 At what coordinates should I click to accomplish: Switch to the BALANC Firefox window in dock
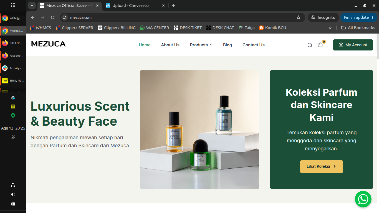click(13, 43)
